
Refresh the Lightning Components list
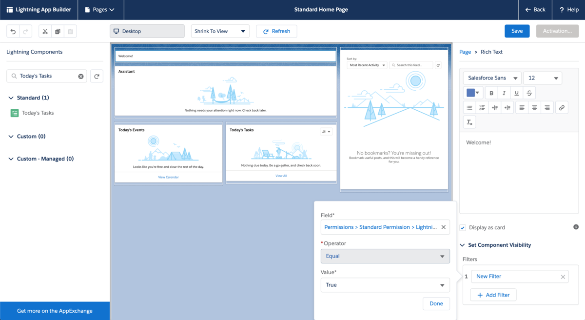pyautogui.click(x=97, y=76)
